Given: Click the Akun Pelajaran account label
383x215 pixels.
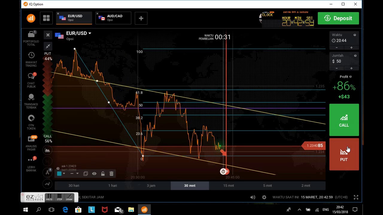Looking at the screenshot, I should click(295, 13).
